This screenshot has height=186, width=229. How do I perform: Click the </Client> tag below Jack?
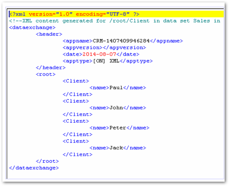point(77,155)
